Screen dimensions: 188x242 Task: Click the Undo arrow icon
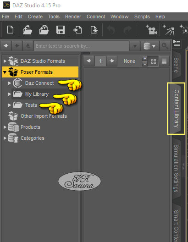pos(111,30)
